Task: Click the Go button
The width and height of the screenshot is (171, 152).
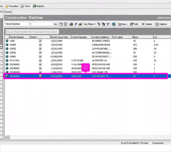Action: (x=55, y=24)
